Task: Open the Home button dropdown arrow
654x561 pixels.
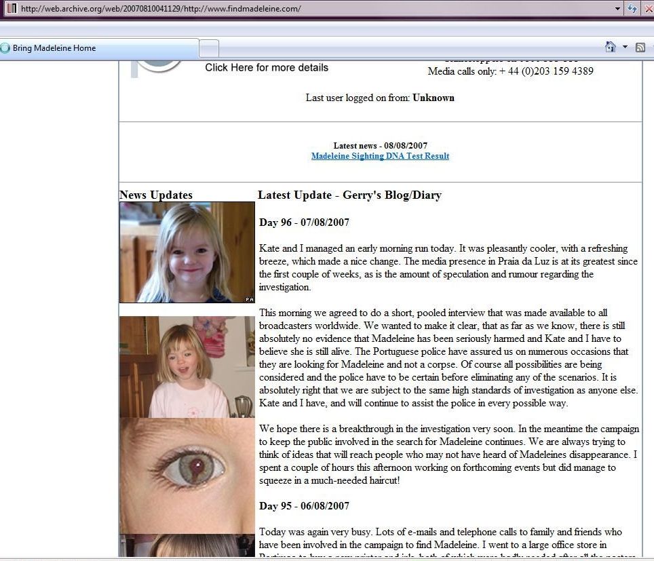Action: [x=625, y=47]
